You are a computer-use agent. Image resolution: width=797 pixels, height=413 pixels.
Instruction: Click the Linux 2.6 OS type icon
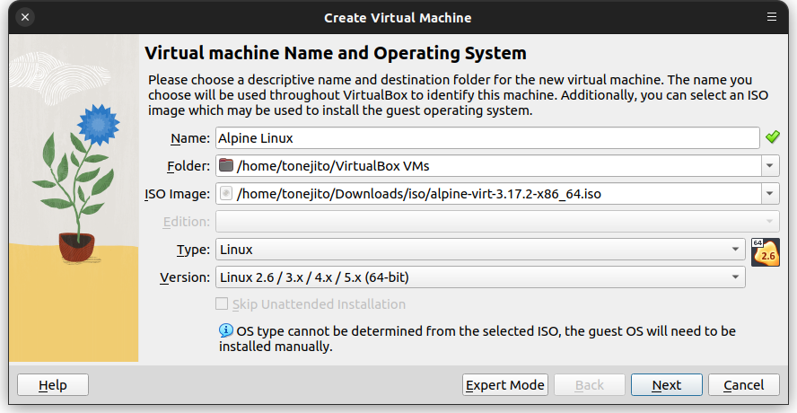[766, 252]
